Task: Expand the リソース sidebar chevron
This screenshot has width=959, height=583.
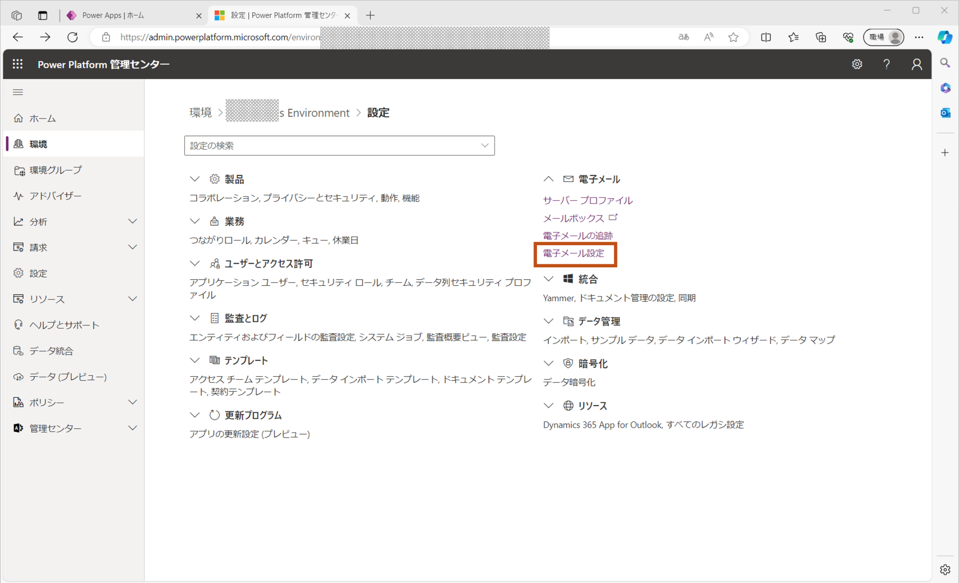Action: [x=132, y=299]
